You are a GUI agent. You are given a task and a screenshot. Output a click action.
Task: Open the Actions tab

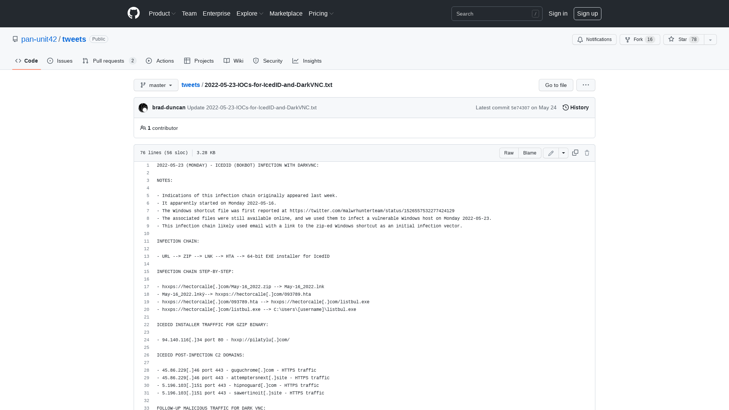(160, 61)
